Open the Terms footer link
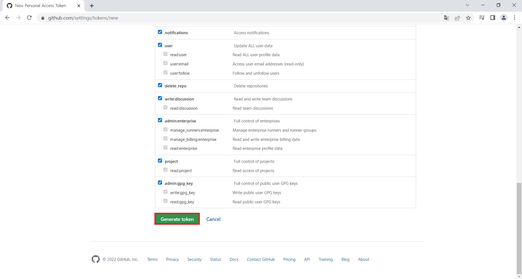The height and width of the screenshot is (279, 522). (153, 259)
